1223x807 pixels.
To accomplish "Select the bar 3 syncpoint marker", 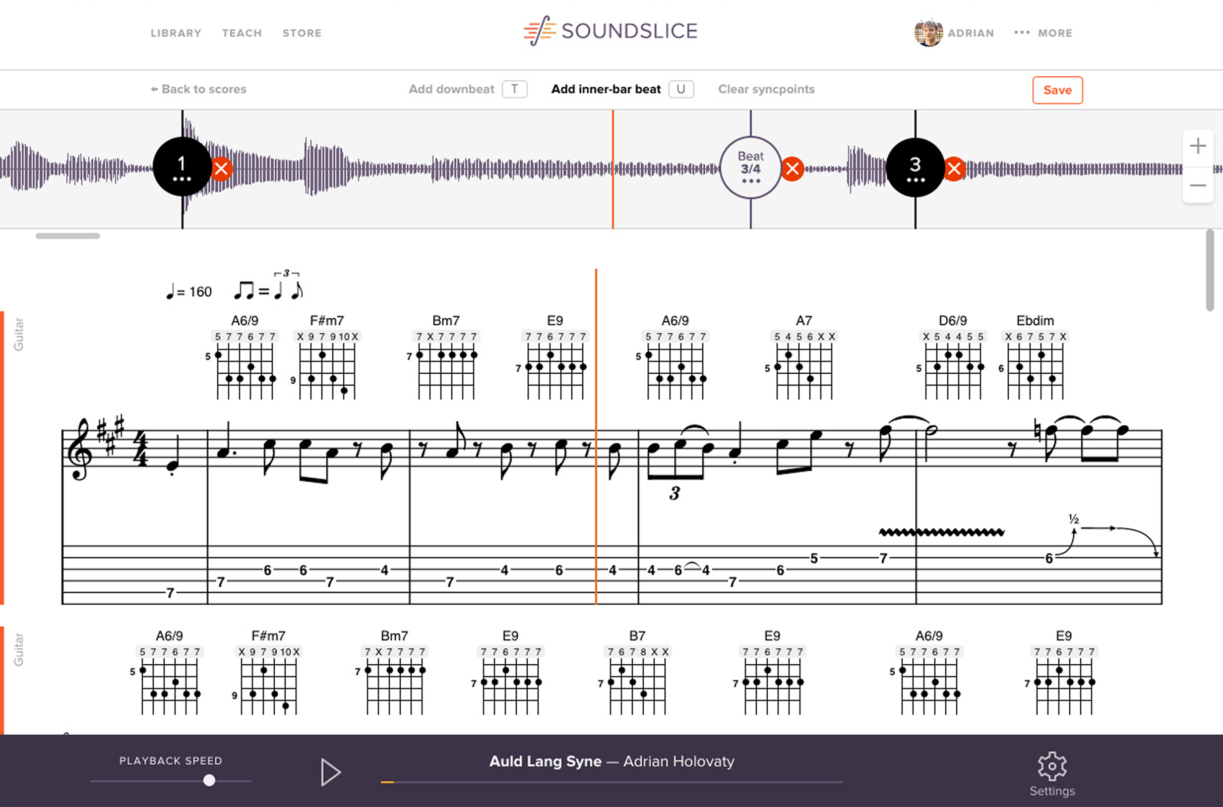I will pos(915,168).
